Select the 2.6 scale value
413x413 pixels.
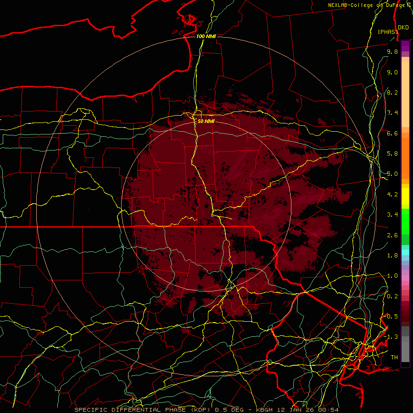pos(392,235)
